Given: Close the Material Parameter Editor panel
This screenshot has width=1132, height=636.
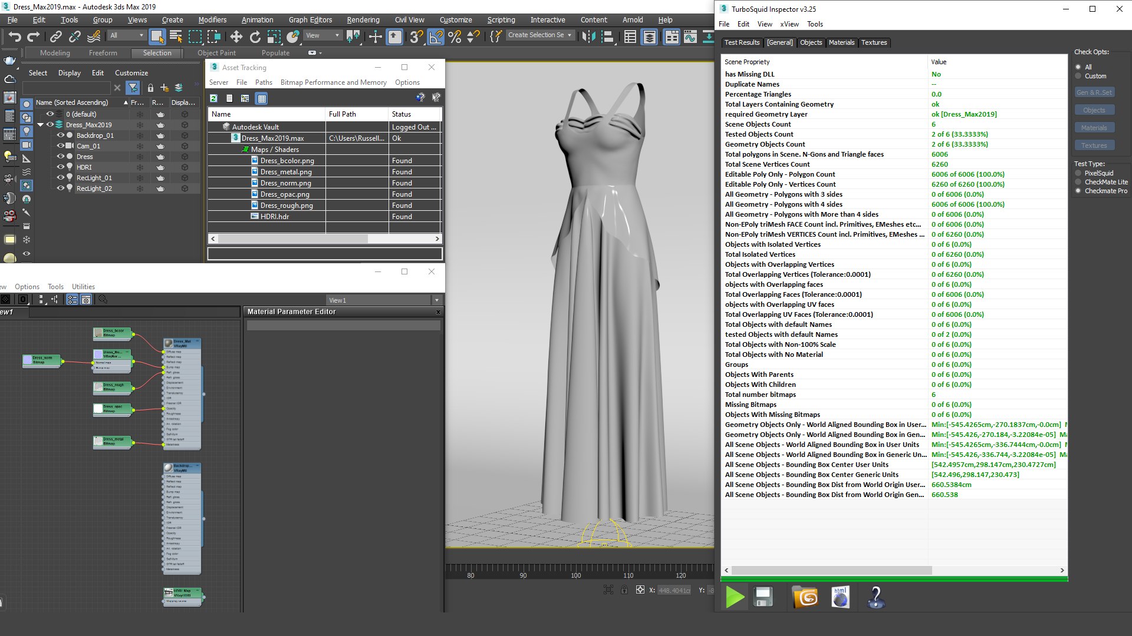Looking at the screenshot, I should pyautogui.click(x=438, y=312).
